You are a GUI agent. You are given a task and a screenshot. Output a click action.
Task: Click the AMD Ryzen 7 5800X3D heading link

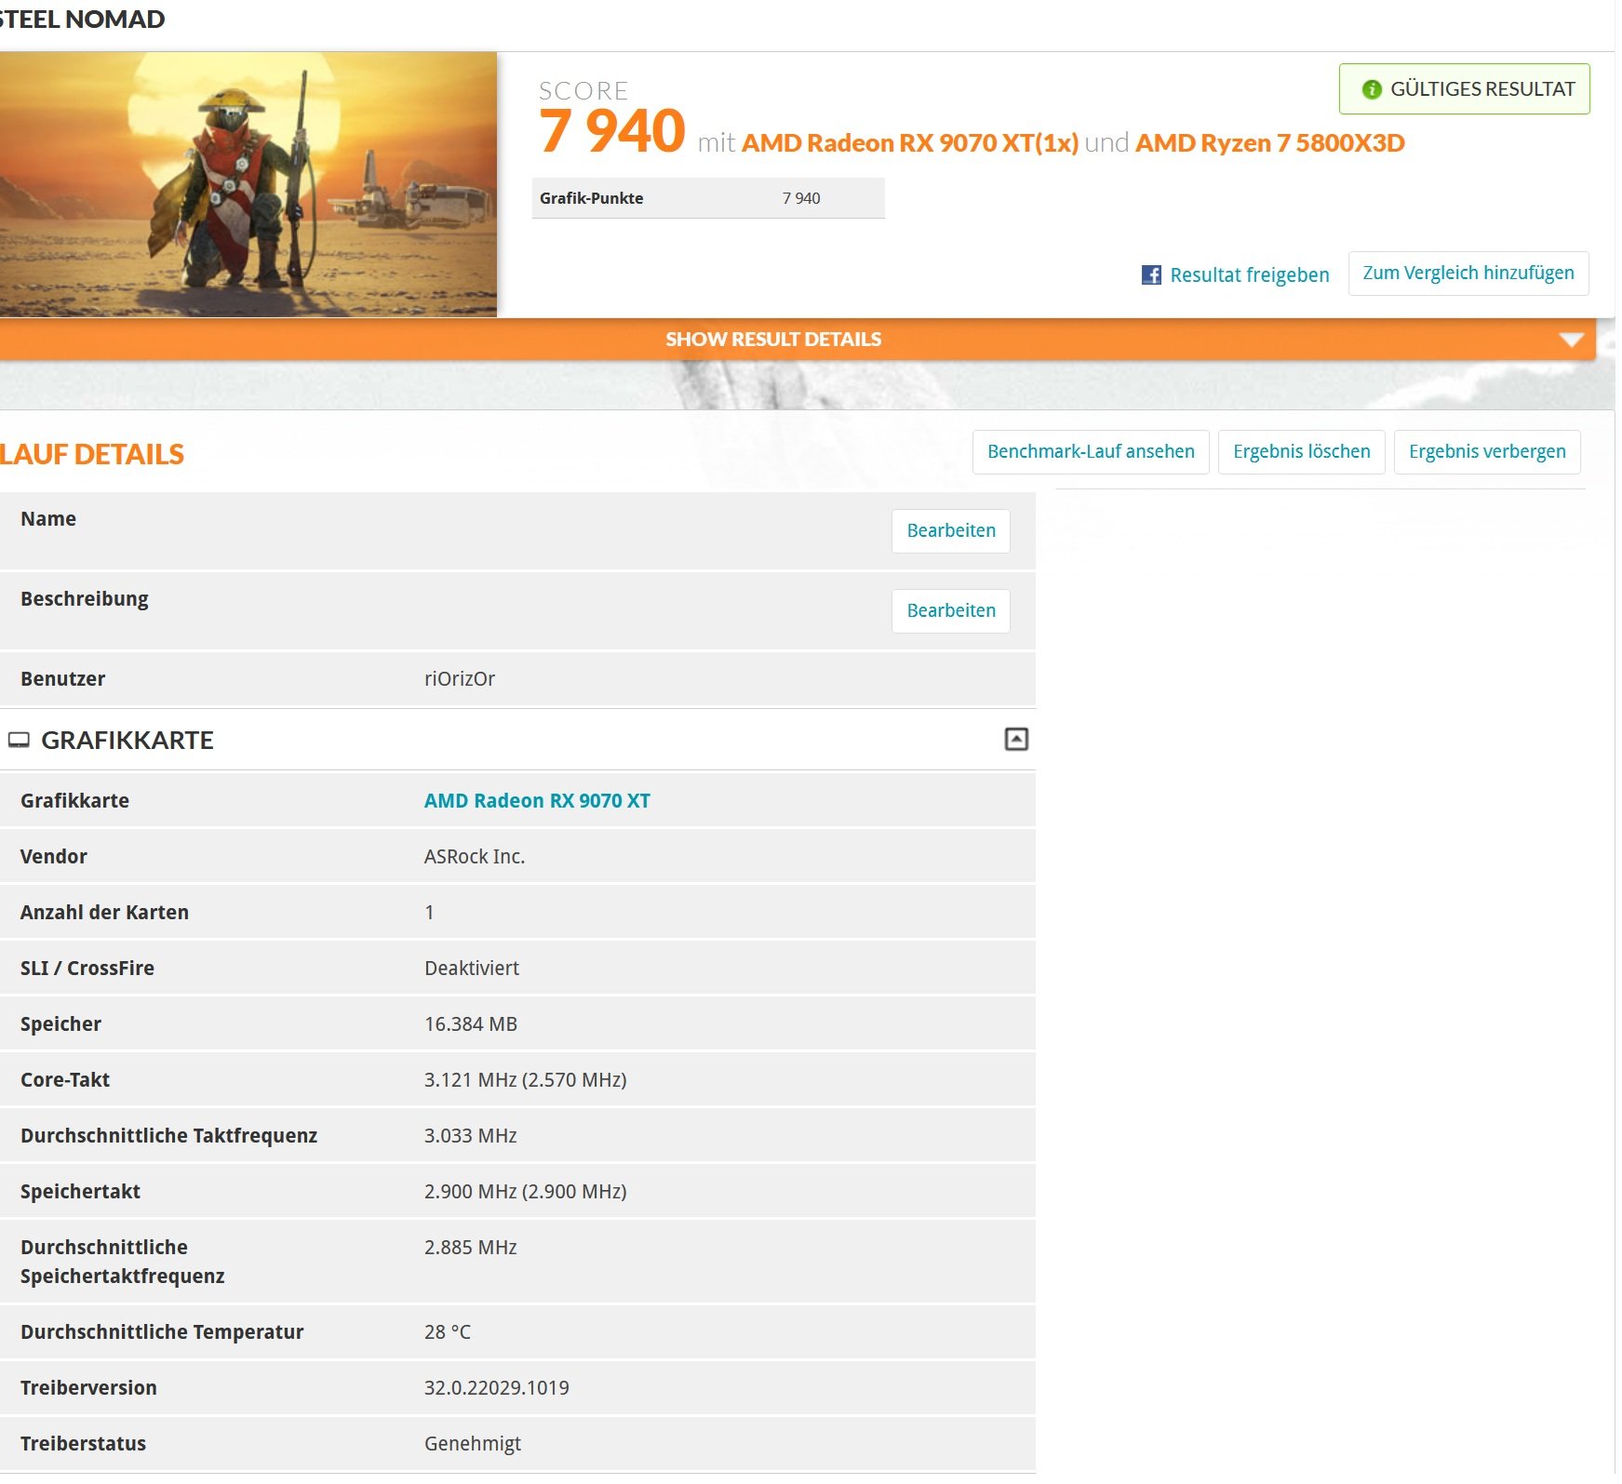point(1269,142)
